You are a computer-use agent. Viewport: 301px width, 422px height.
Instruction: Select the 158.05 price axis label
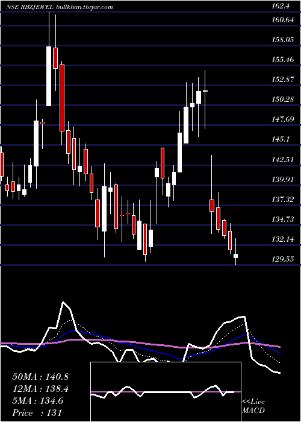282,40
